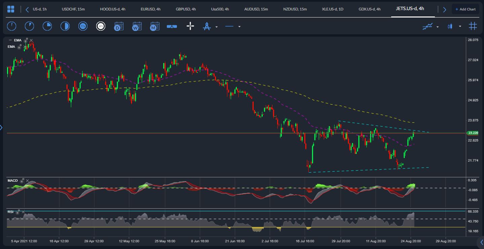Open the GDX.US-d, 4h chart tab

370,9
